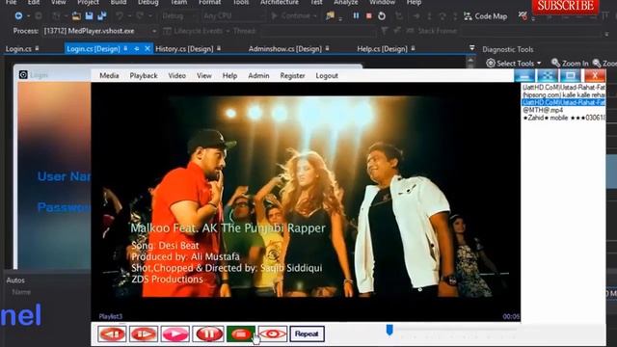Viewport: 617px width, 347px height.
Task: Click the player's fullscreen arrows button
Action: 548,75
